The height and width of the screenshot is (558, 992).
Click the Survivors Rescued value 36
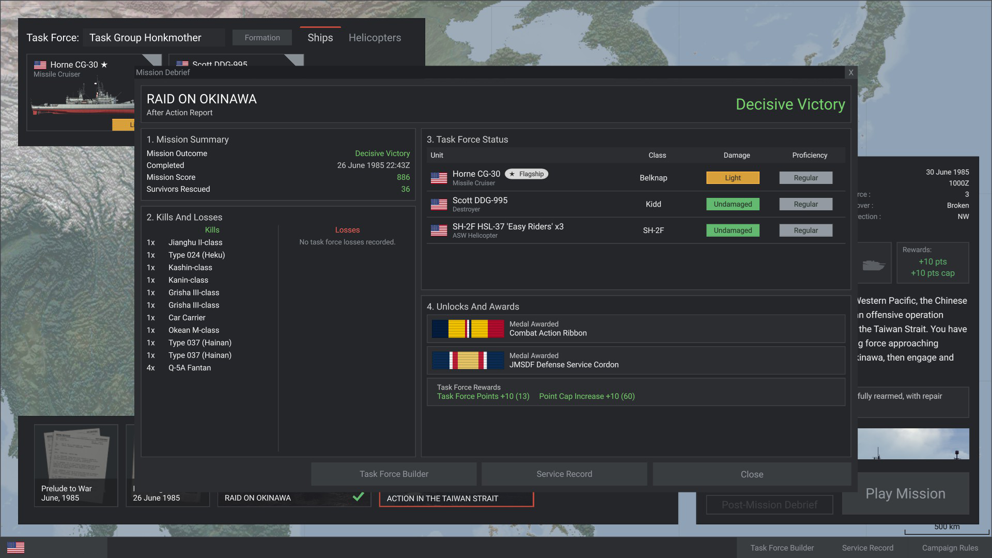406,189
